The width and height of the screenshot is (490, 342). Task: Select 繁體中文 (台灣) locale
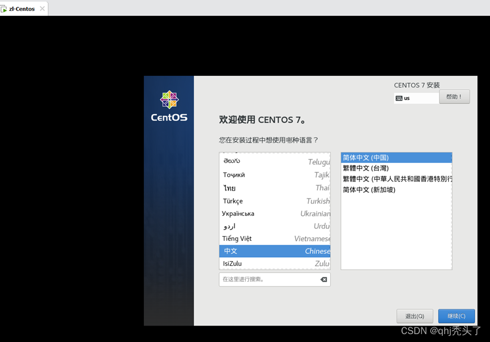pos(397,168)
